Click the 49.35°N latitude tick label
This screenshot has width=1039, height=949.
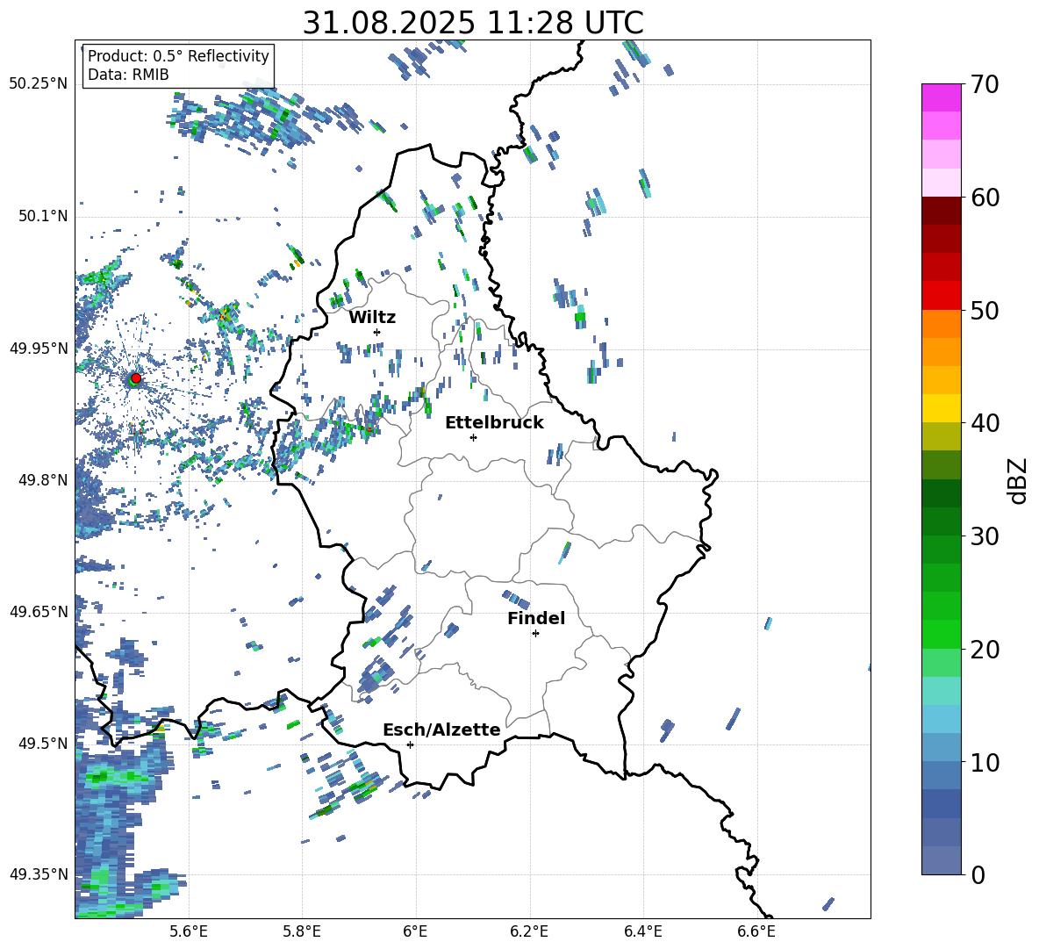[39, 874]
